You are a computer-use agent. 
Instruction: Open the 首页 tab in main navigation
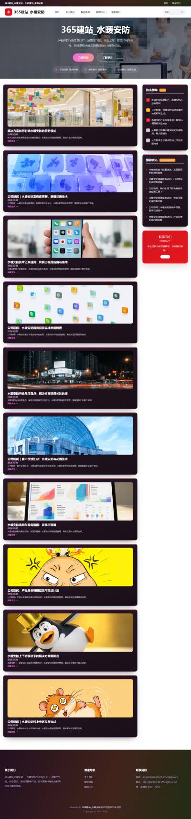[x=57, y=12]
